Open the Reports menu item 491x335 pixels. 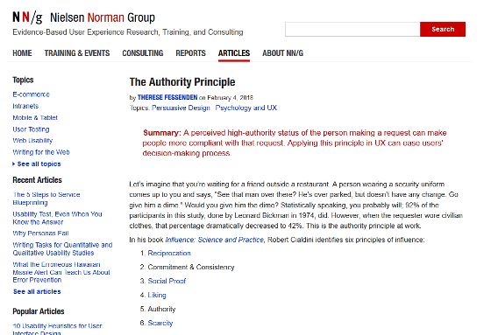click(x=191, y=53)
